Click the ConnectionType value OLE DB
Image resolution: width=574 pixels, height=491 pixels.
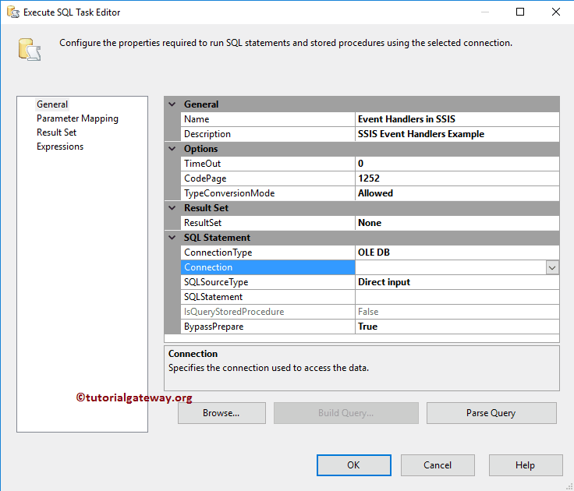[x=457, y=253]
